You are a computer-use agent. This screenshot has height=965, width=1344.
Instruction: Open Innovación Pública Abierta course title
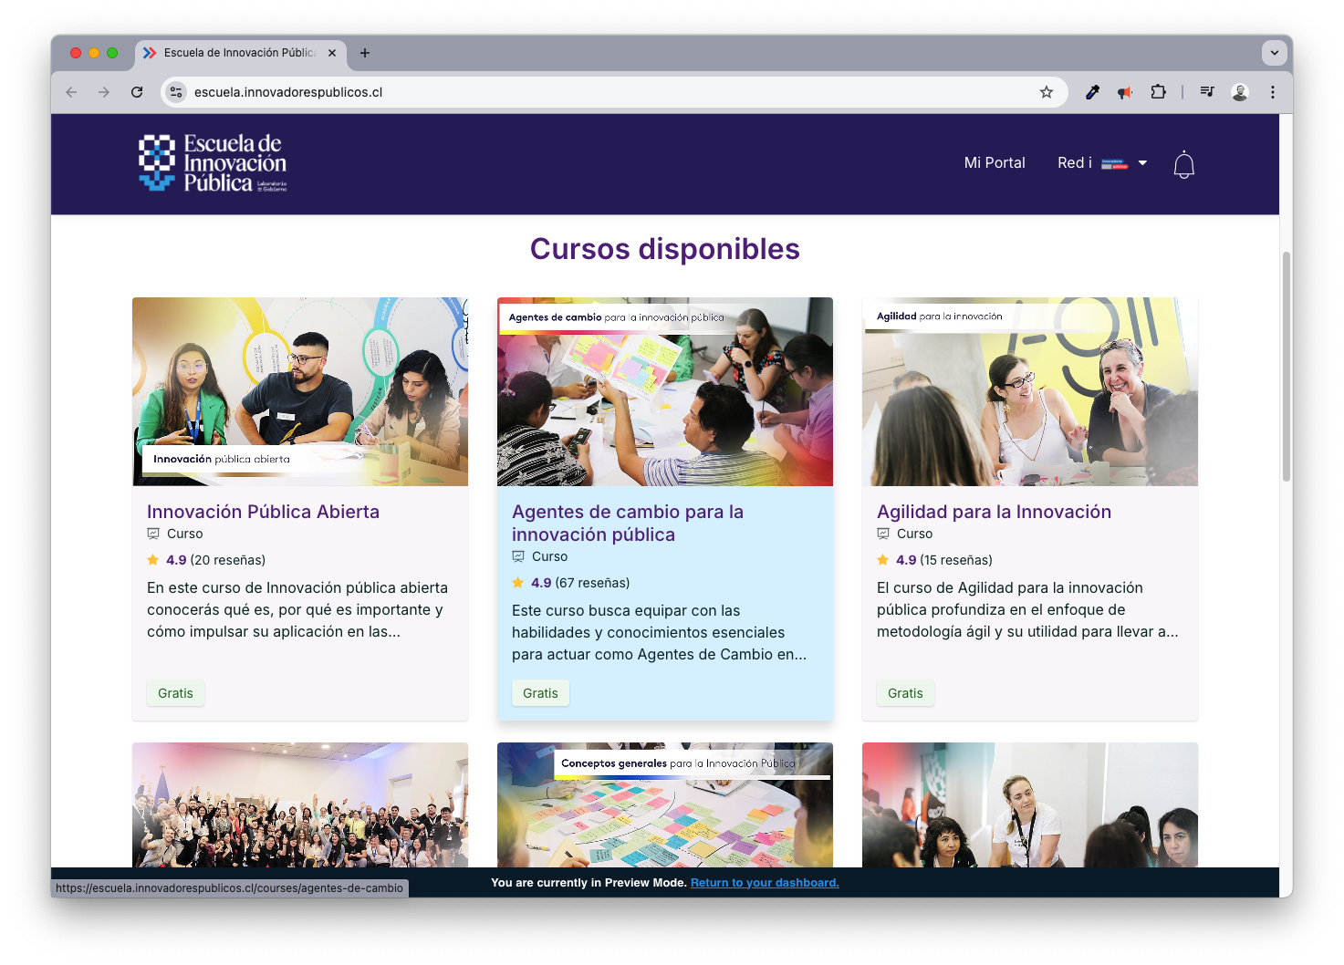263,512
